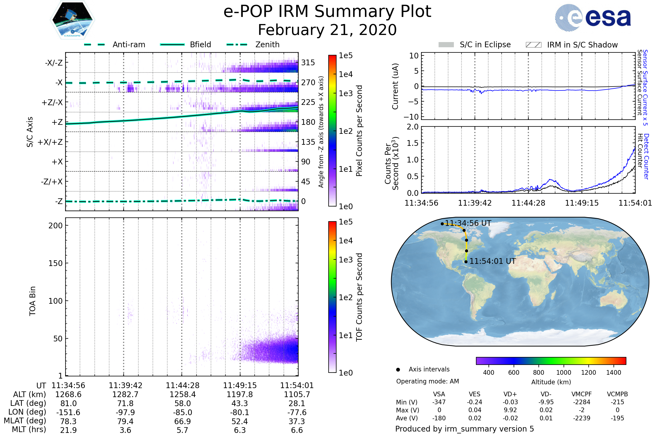Click the Axis intervals black dot marker
This screenshot has height=437, width=655.
pyautogui.click(x=398, y=370)
